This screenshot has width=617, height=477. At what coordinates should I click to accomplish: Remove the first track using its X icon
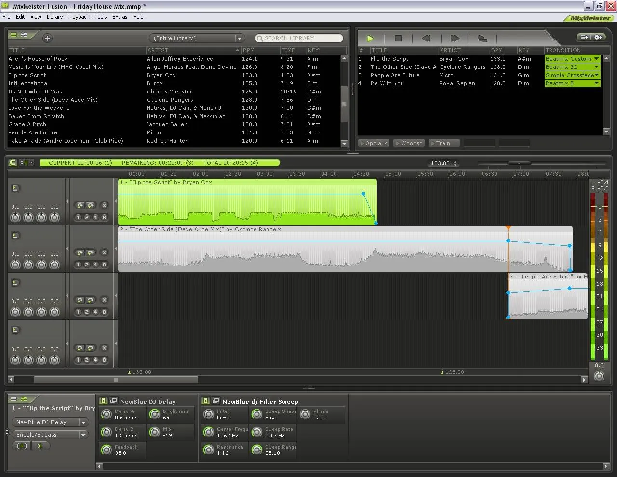(104, 205)
